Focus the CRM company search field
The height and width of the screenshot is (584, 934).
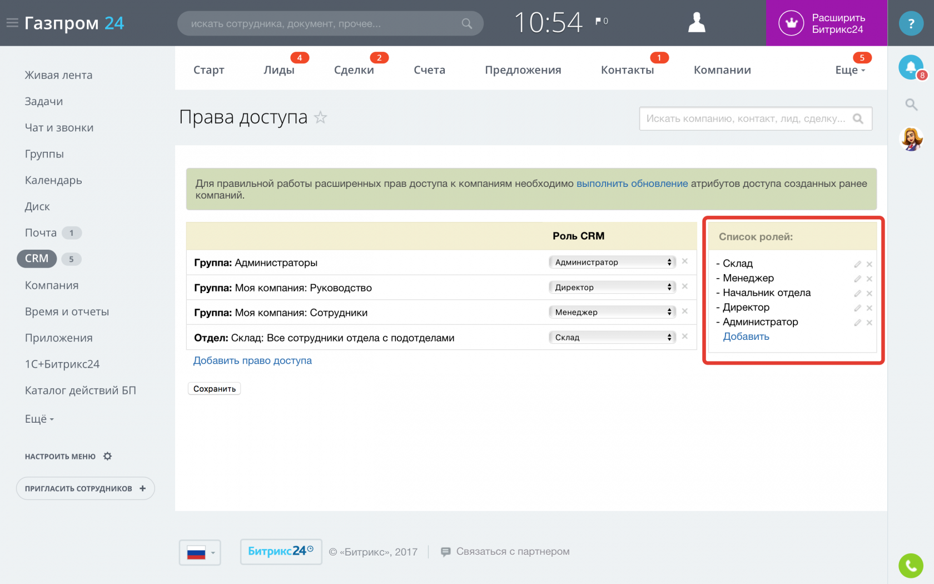pyautogui.click(x=756, y=118)
